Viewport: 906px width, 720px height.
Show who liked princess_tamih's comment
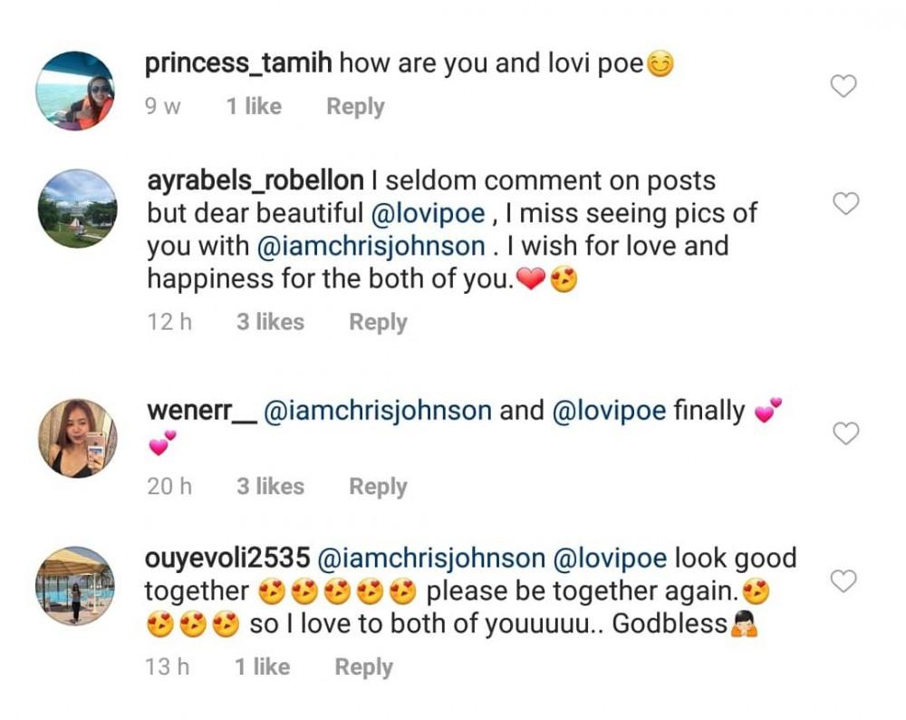tap(254, 107)
